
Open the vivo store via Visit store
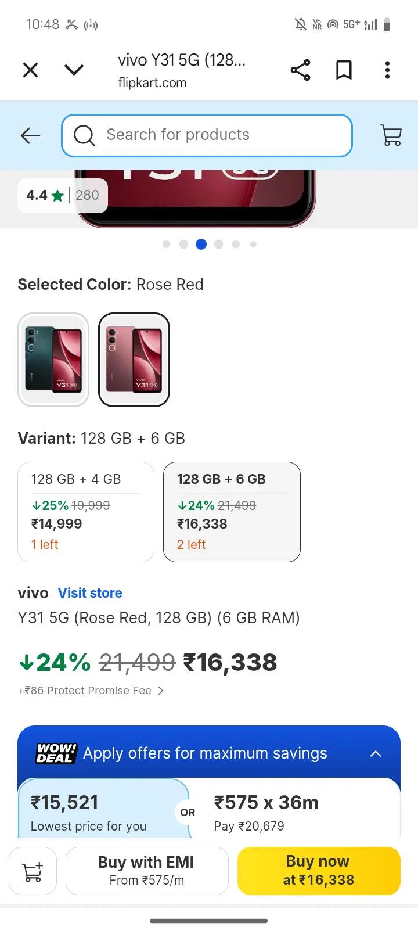(90, 592)
